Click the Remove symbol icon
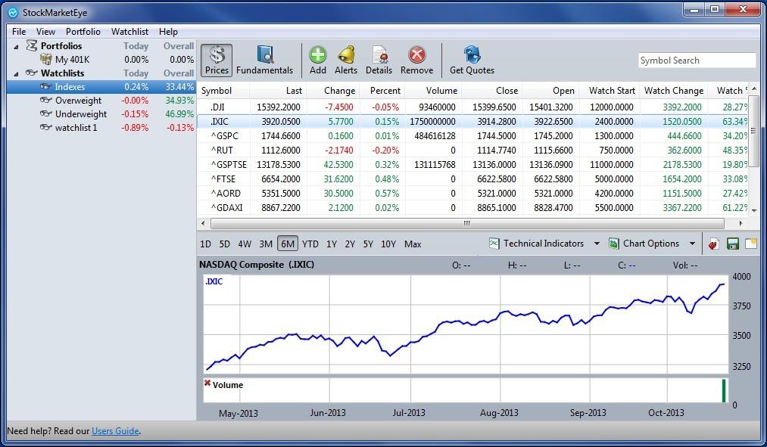Viewport: 767px width, 447px height. [416, 60]
